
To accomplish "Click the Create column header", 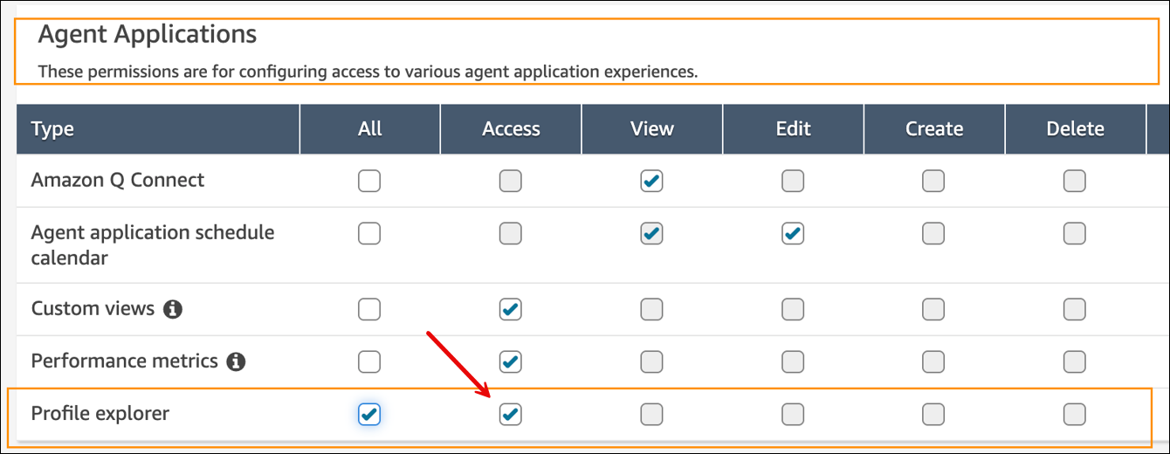I will pos(933,129).
